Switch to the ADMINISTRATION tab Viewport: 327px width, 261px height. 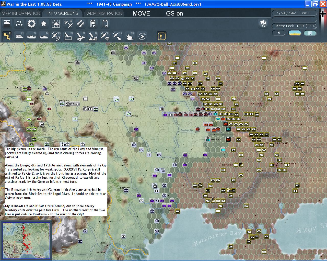105,13
